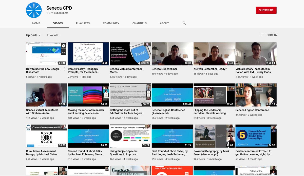Open Cumulative Assessment Design by Michael Chiles title
Screen dimensions: 304x176
click(43, 153)
